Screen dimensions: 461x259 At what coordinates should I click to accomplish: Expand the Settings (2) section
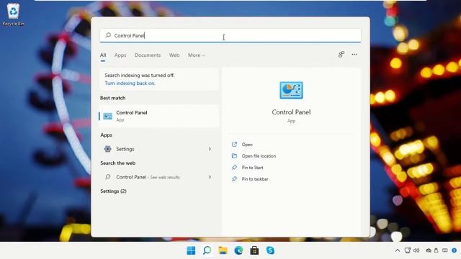[114, 191]
